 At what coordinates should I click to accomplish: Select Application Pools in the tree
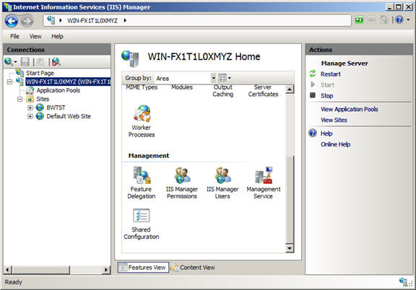pos(58,90)
